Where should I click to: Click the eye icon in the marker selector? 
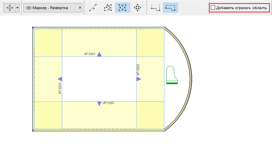click(29, 8)
